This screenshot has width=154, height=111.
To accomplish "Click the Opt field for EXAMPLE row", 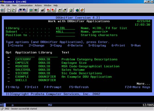I will [x=9, y=77].
